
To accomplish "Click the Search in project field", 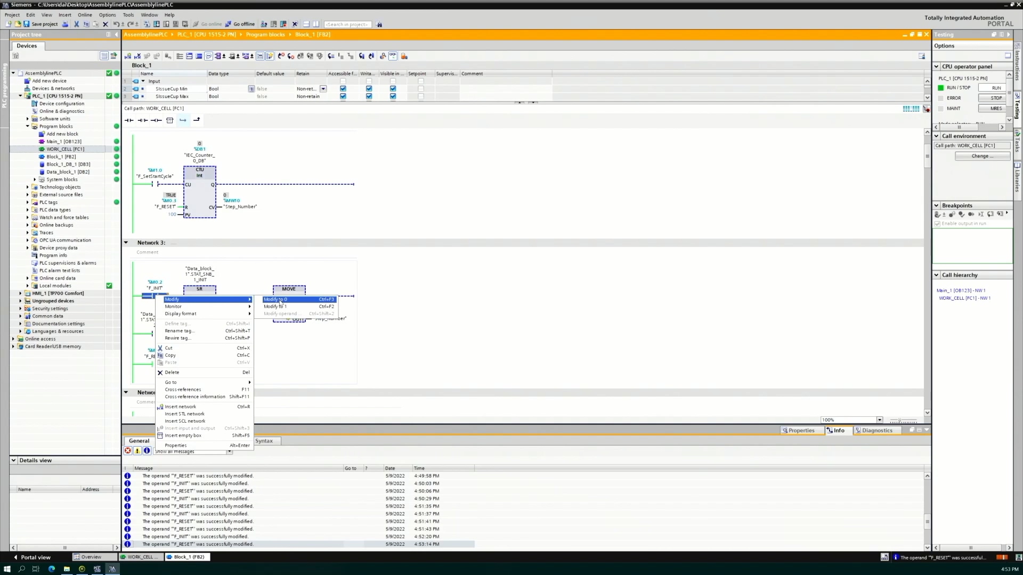I will [347, 24].
